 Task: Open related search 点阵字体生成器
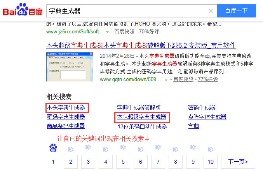[x=207, y=117]
